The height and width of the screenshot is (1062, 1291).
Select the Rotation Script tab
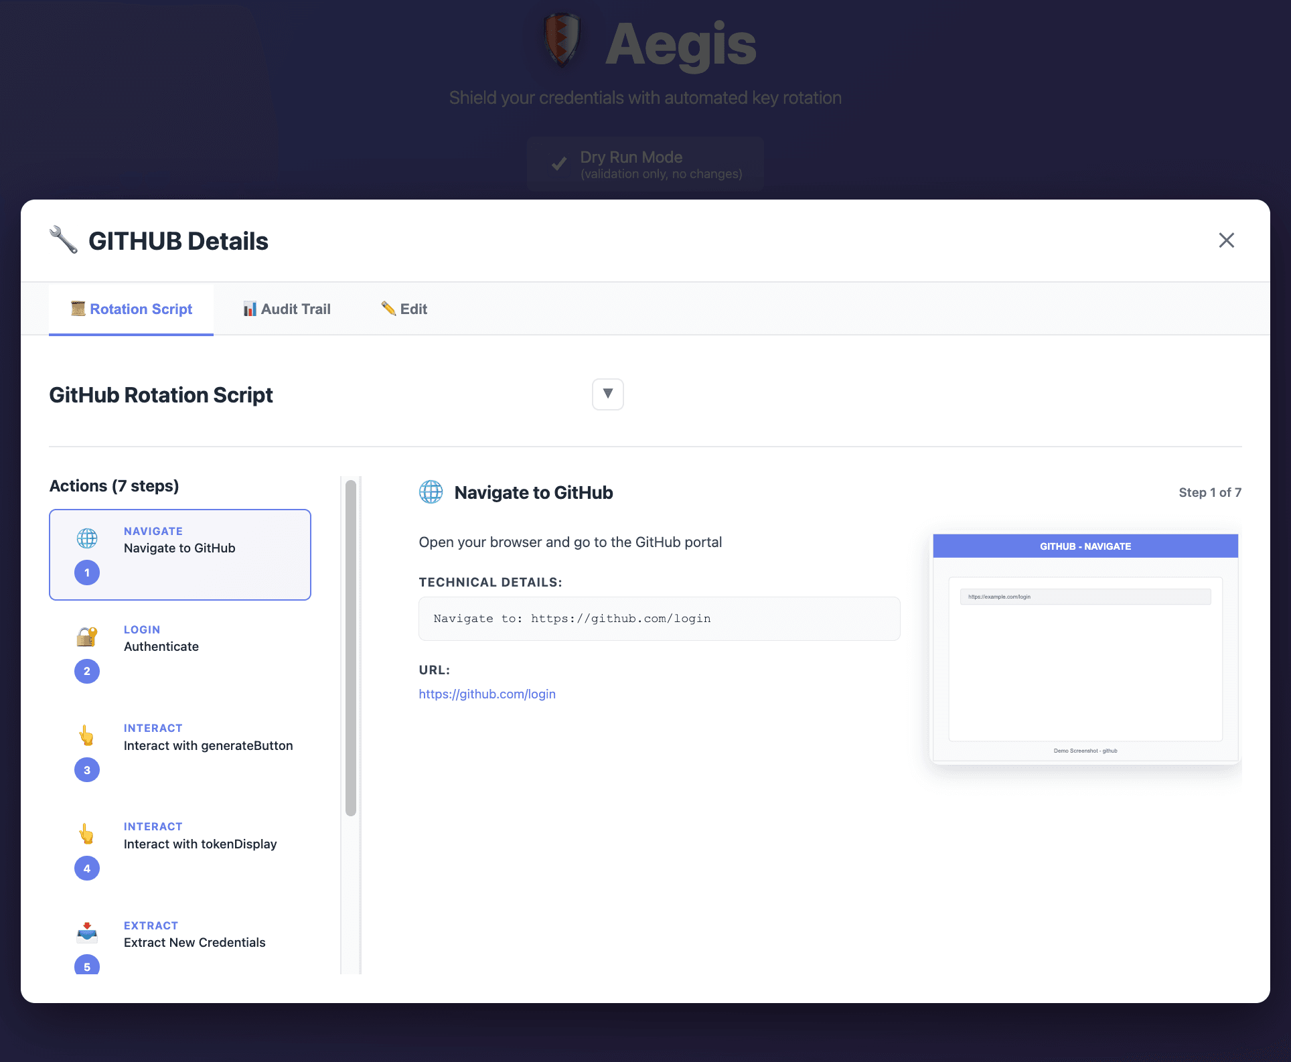(x=131, y=309)
